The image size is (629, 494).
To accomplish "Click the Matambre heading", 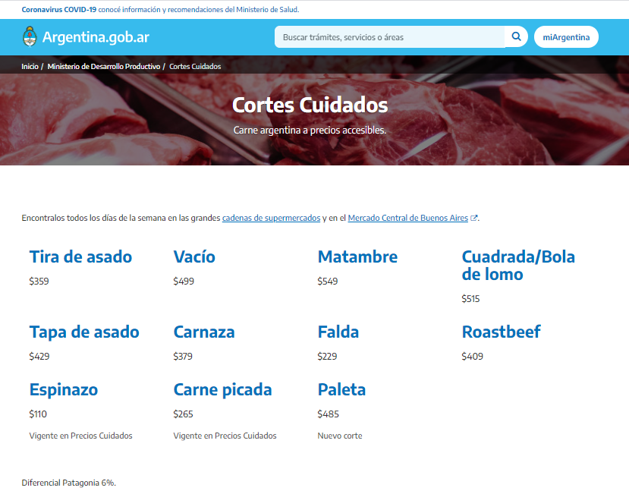I will [x=357, y=256].
